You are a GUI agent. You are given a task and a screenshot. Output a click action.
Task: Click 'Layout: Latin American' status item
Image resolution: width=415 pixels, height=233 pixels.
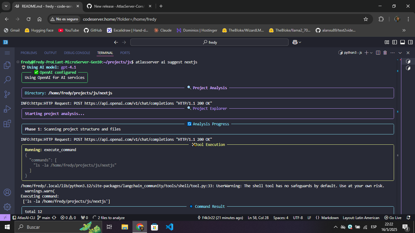(361, 218)
